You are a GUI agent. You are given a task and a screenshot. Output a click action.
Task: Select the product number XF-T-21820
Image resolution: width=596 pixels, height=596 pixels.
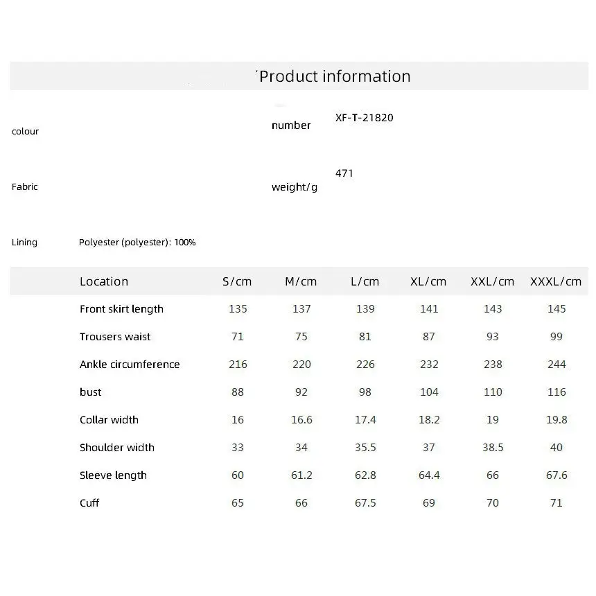[364, 118]
